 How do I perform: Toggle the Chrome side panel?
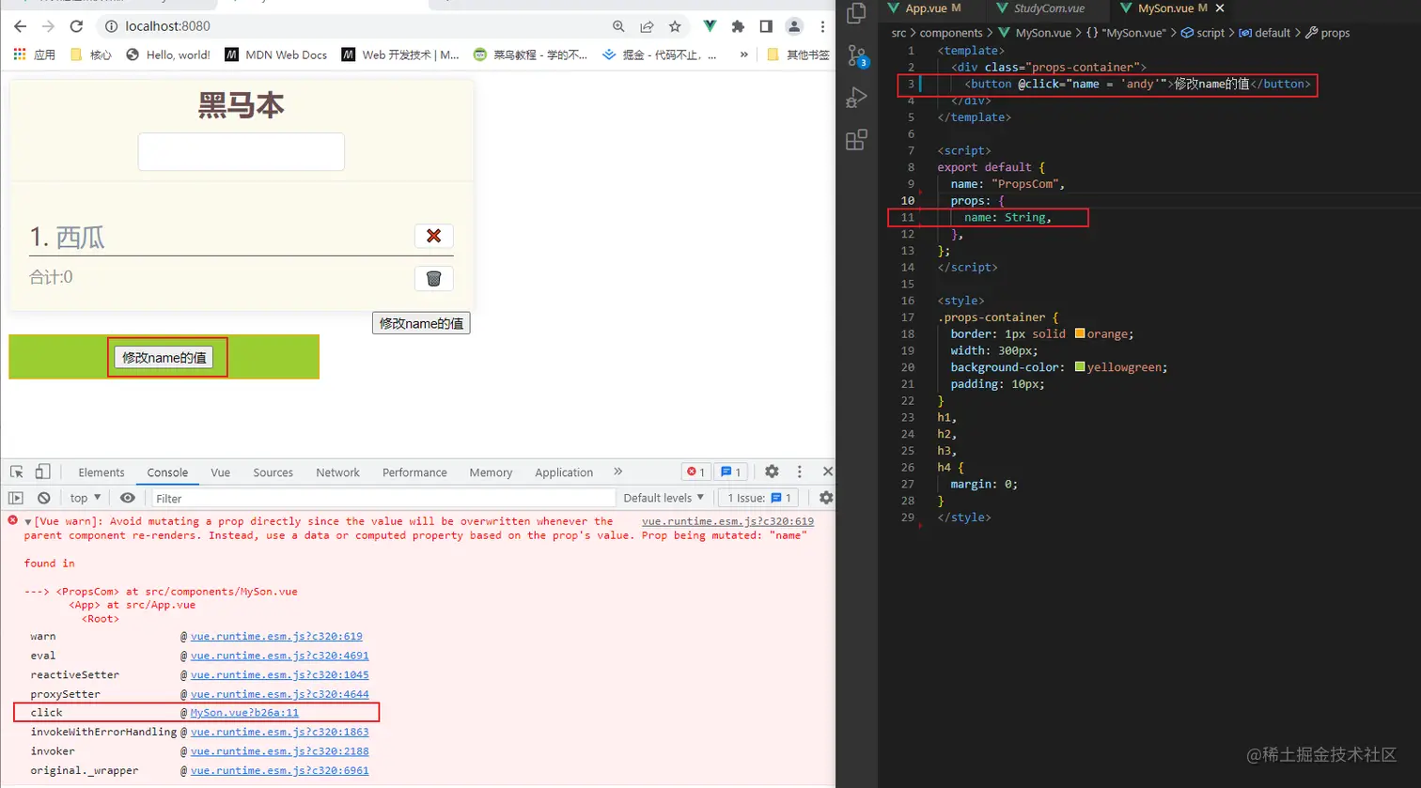click(766, 26)
